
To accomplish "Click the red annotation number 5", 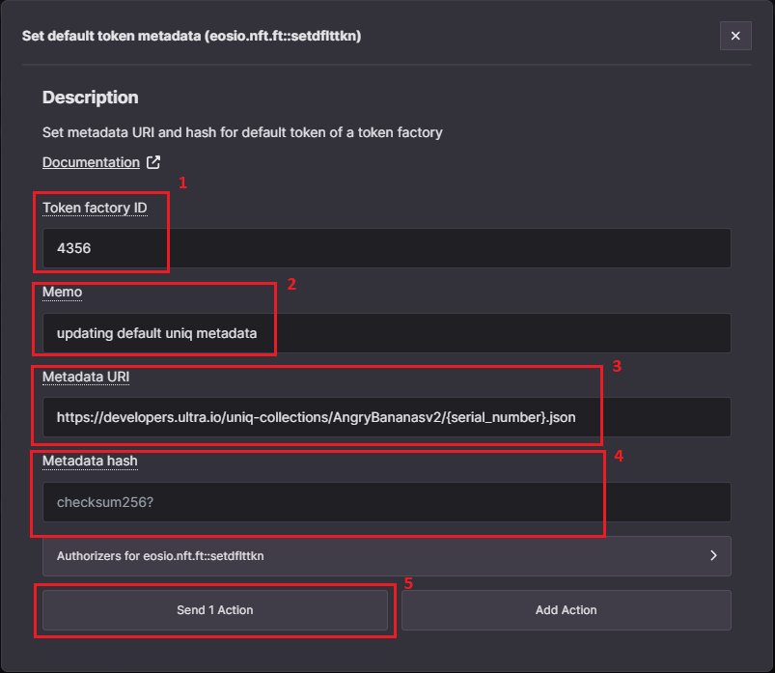I will [408, 583].
